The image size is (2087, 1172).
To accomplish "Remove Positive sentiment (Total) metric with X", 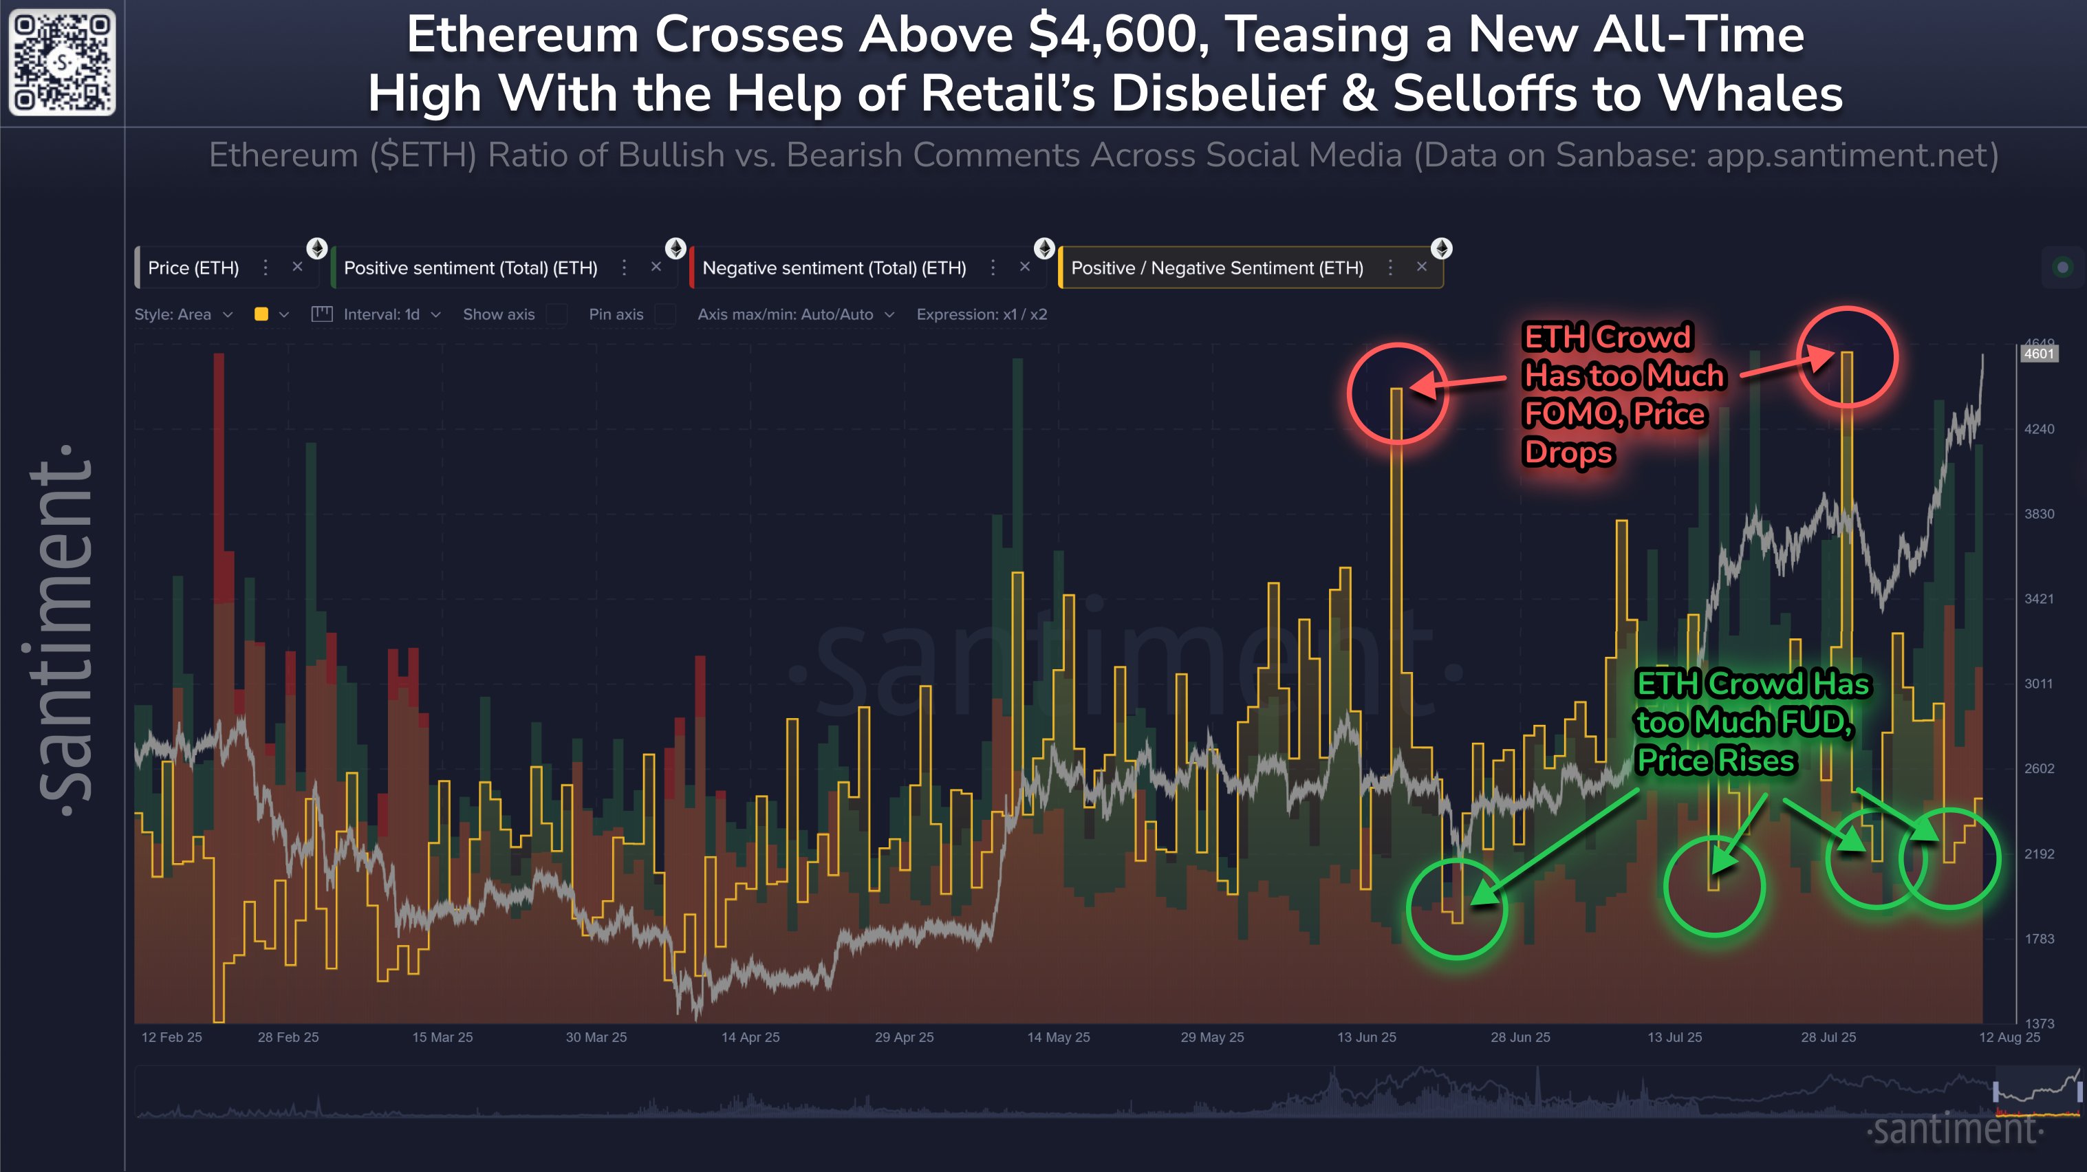I will (x=656, y=266).
